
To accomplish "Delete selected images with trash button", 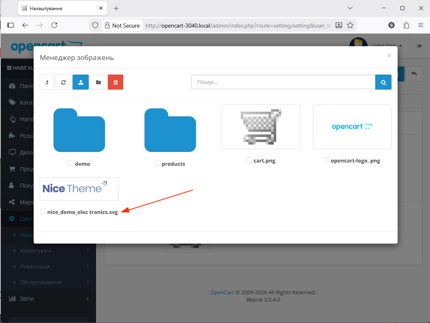I will tap(116, 82).
